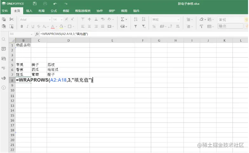
Task: Click the decrease decimal icon
Action: [170, 26]
